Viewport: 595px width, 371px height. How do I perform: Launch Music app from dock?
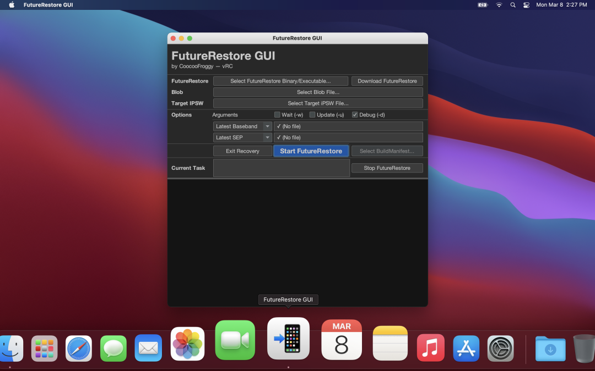pyautogui.click(x=430, y=348)
